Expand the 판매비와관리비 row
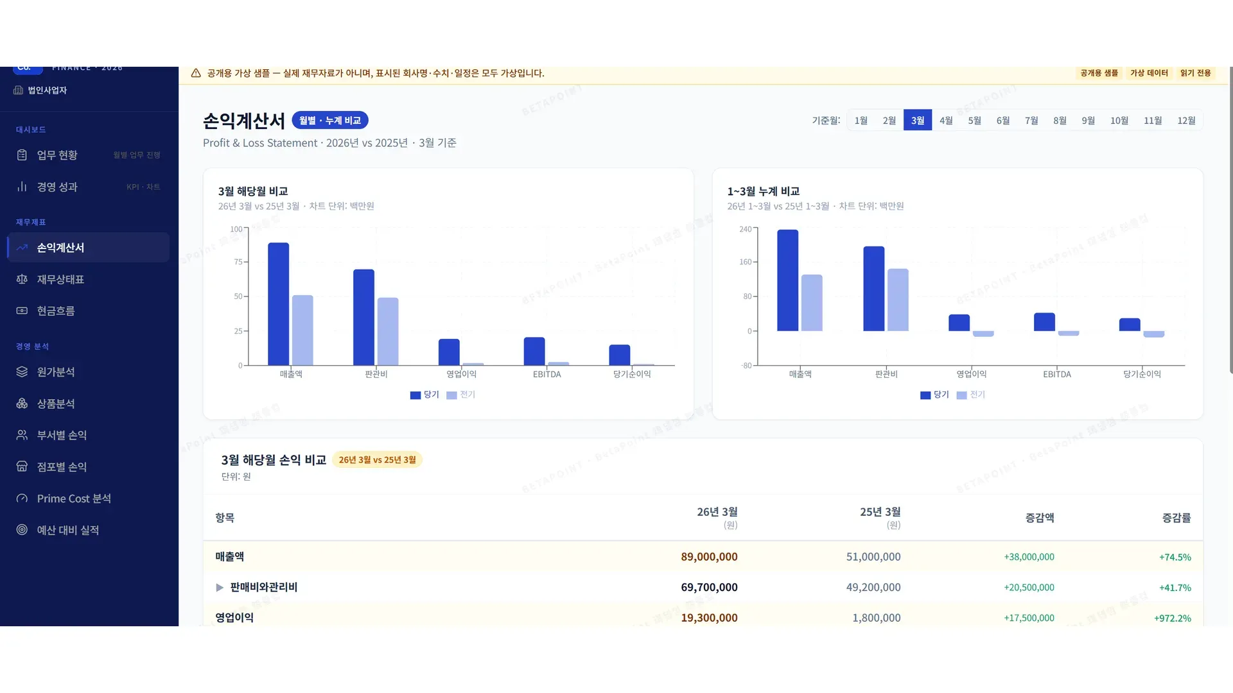1233x693 pixels. pos(220,588)
